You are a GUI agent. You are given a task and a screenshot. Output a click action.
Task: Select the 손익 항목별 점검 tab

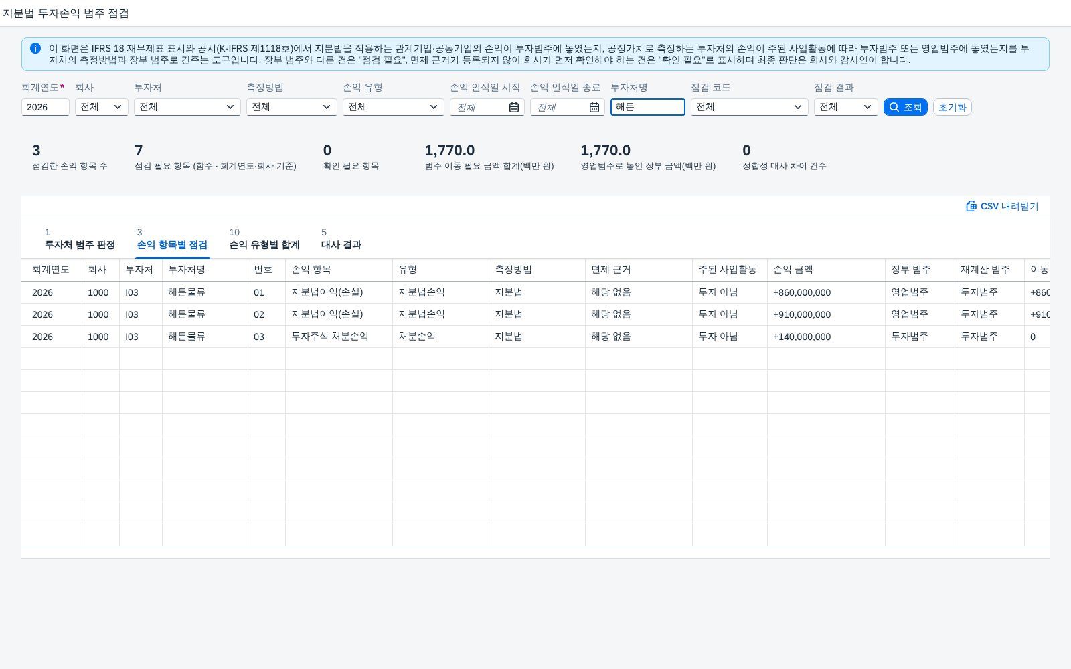click(x=172, y=240)
